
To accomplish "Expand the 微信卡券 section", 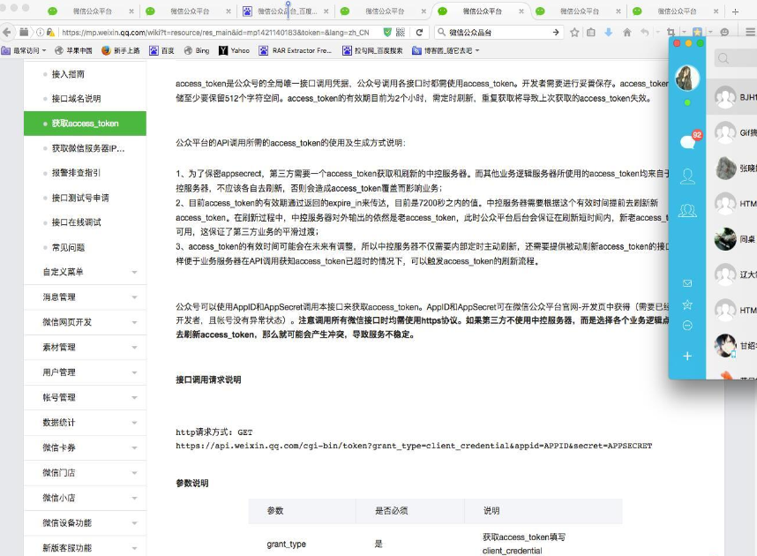I will (x=85, y=447).
